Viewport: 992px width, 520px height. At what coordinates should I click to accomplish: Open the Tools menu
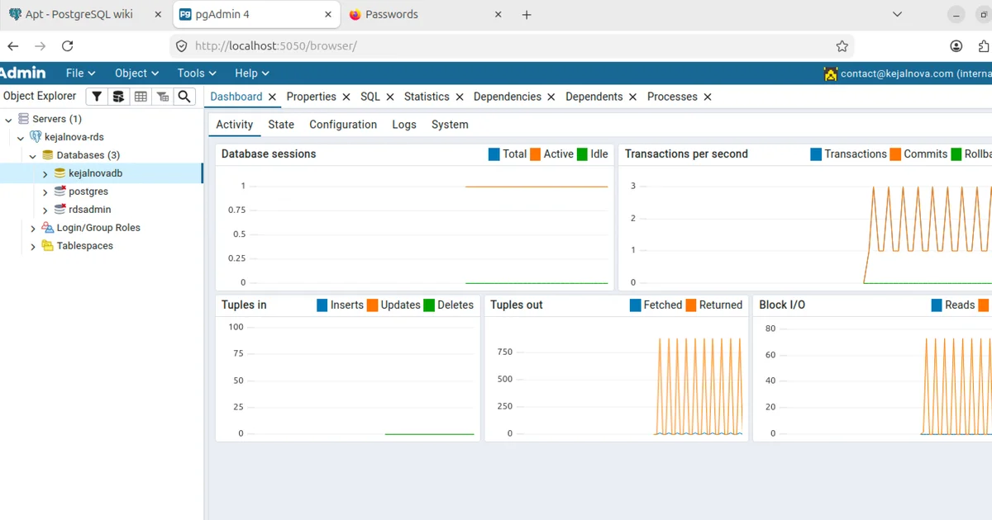point(197,73)
